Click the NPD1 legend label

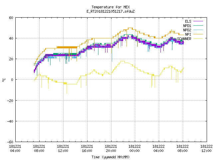(x=187, y=26)
